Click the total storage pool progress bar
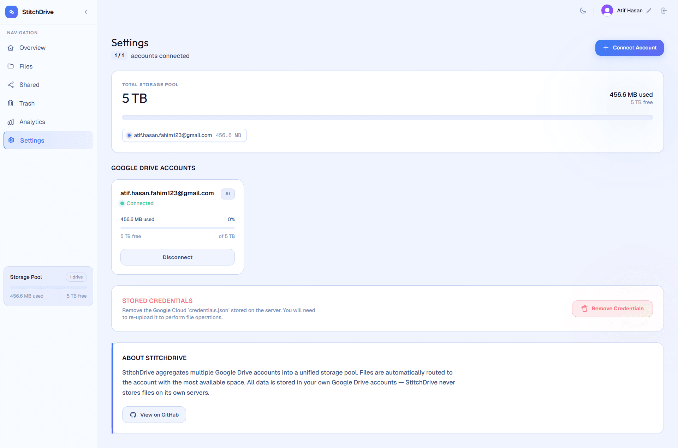 [387, 117]
